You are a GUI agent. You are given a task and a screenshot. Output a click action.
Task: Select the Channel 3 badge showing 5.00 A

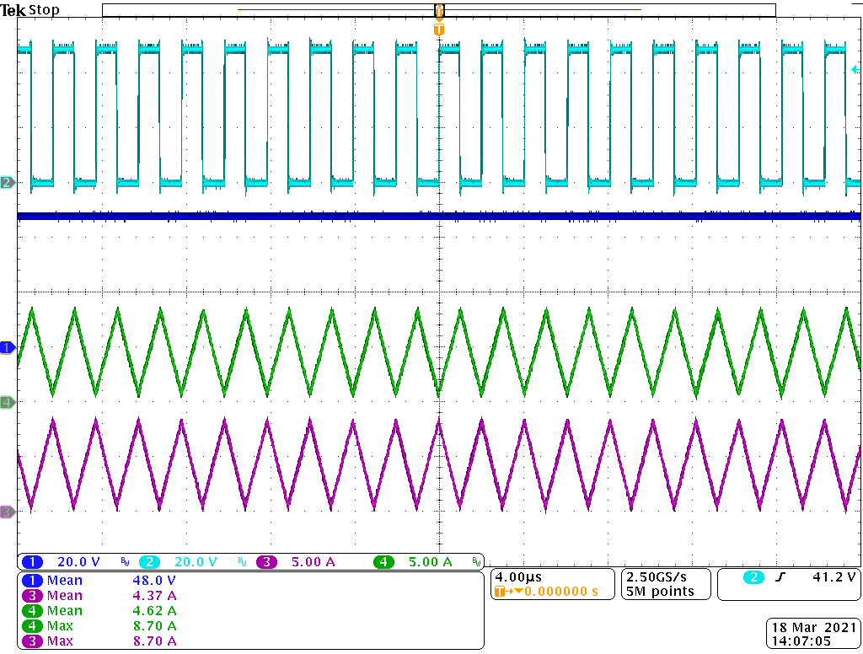tap(266, 561)
